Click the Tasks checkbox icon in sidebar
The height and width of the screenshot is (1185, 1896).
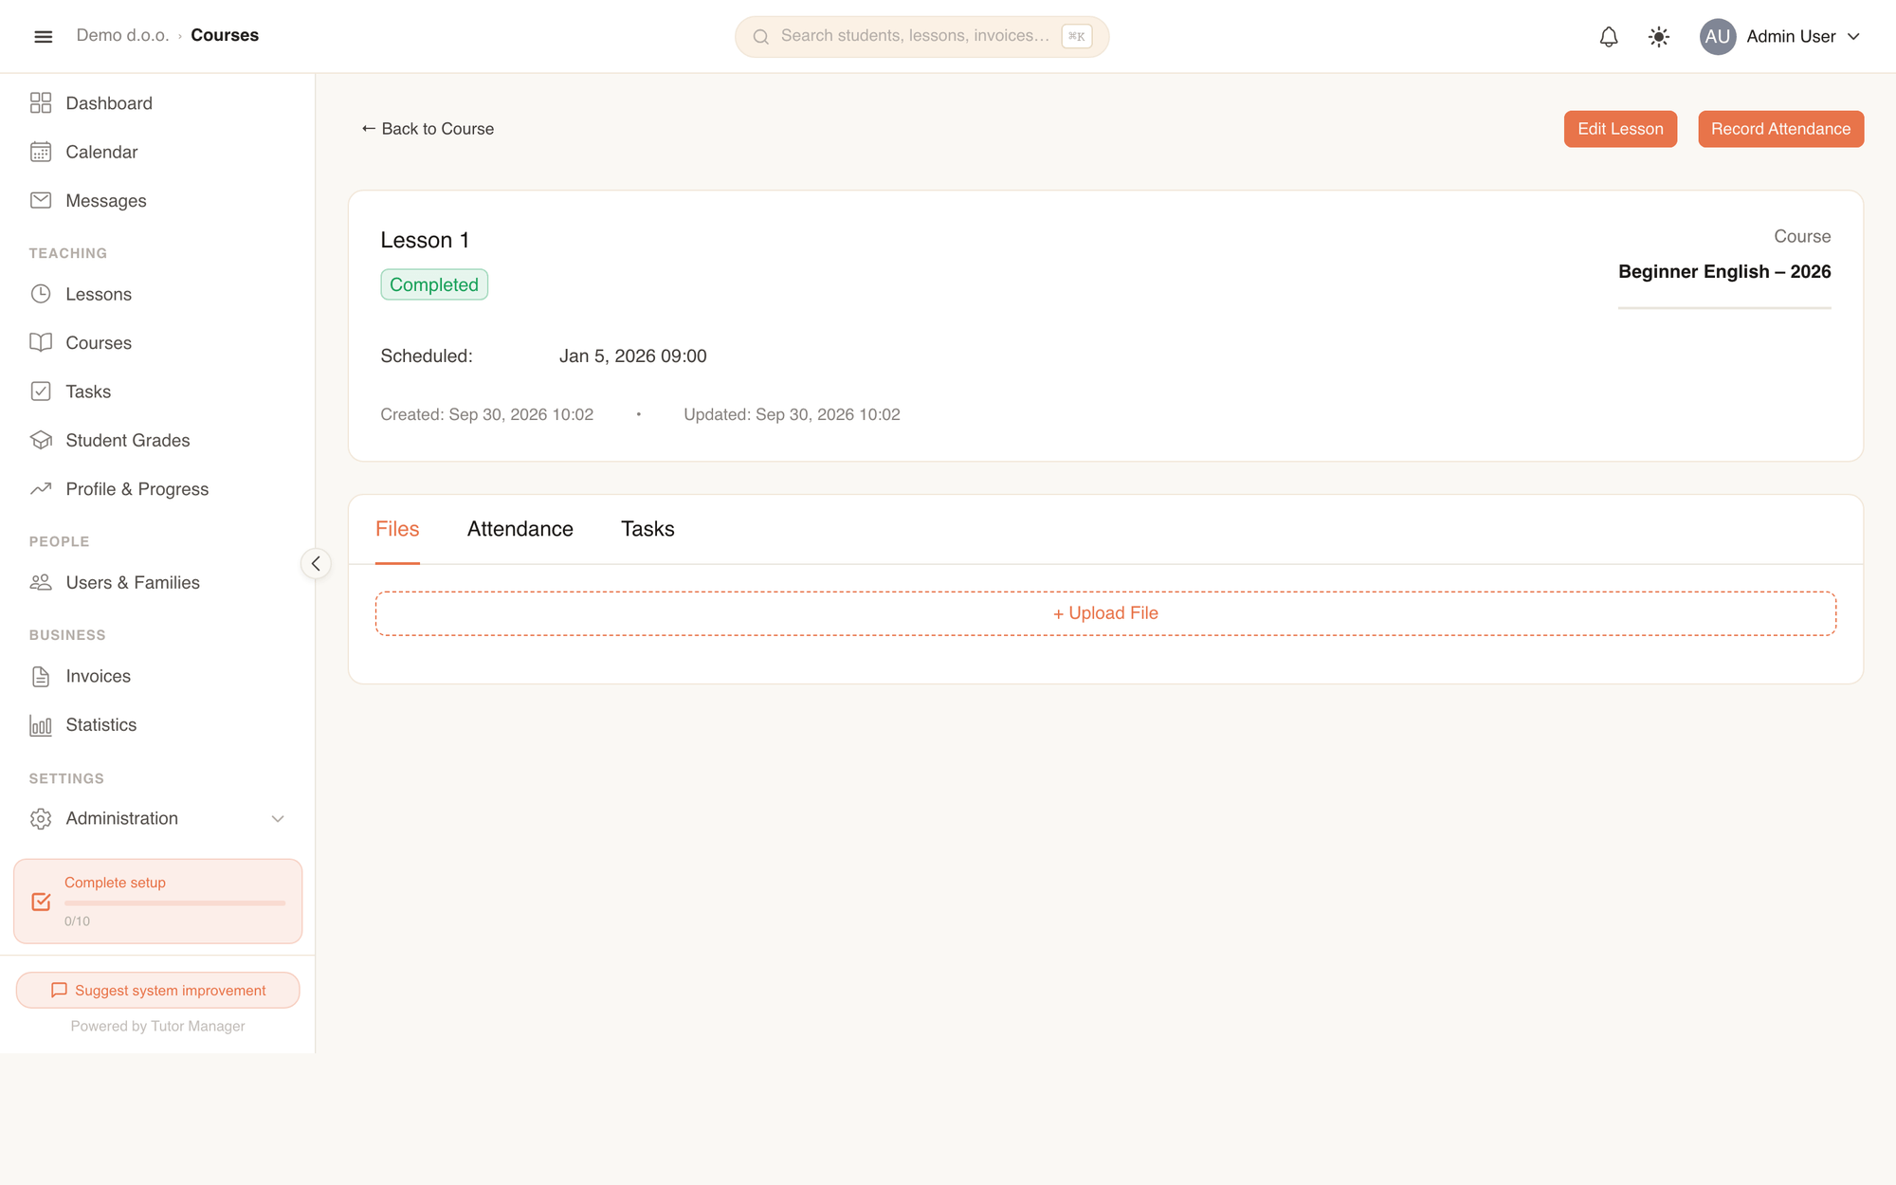[41, 392]
